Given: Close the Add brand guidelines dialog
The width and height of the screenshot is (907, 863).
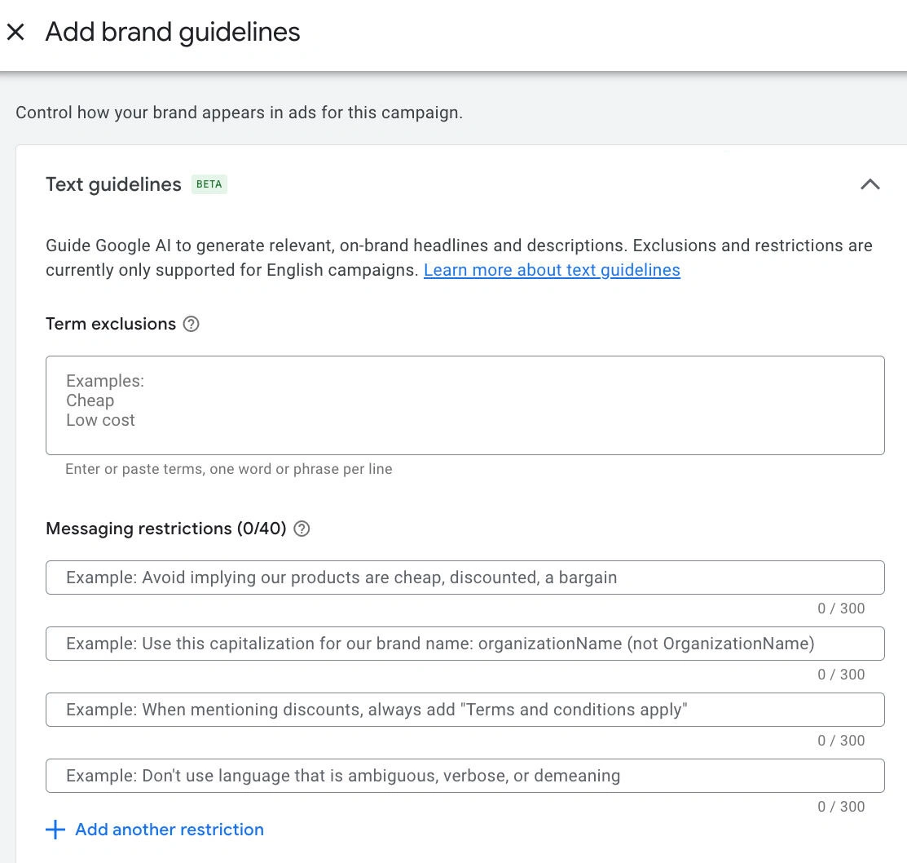Looking at the screenshot, I should [x=15, y=33].
